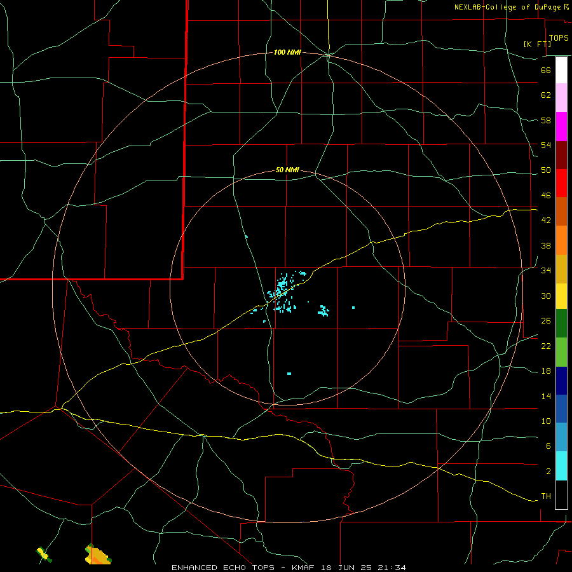The image size is (572, 572).
Task: Click the '50 NMI' range ring label
Action: (x=287, y=170)
